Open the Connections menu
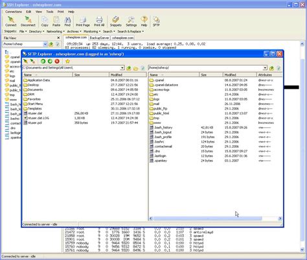307x260 pixels. coord(14,12)
